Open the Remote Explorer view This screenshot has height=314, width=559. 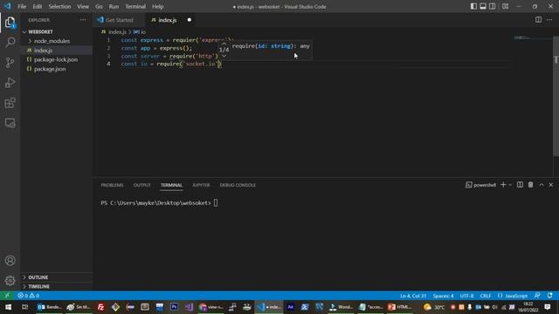click(10, 123)
